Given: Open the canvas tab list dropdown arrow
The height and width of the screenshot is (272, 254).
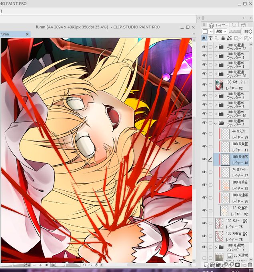Looking at the screenshot, I should click(x=194, y=34).
